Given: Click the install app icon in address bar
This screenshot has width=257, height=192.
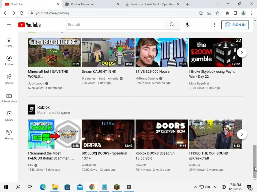Looking at the screenshot, I should click(201, 13).
